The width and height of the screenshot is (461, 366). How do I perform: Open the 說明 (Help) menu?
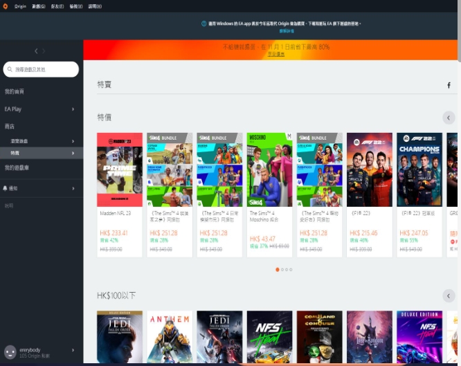pos(95,6)
